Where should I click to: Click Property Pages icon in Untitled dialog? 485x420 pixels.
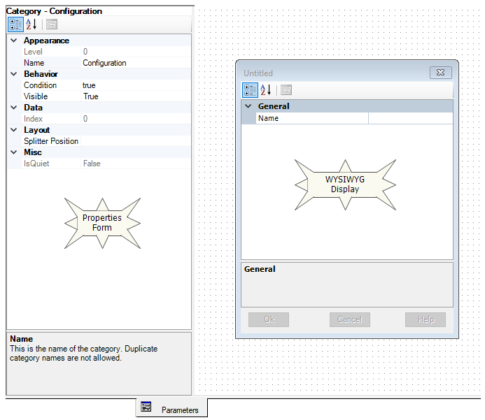286,90
